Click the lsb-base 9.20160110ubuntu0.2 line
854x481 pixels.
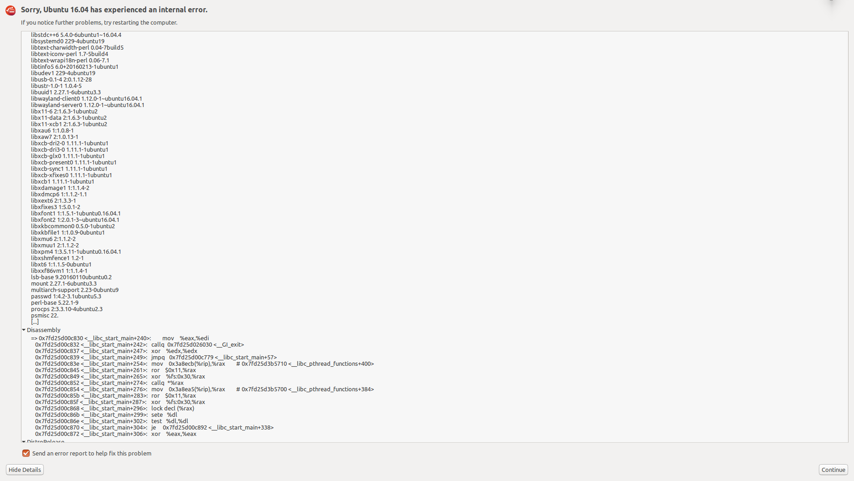pyautogui.click(x=71, y=277)
